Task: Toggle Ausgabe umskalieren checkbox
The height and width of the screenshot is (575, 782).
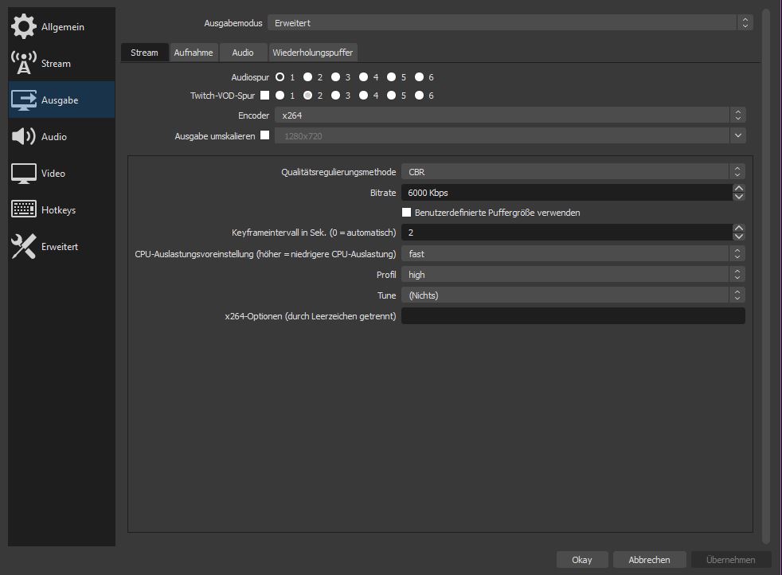Action: [x=265, y=135]
